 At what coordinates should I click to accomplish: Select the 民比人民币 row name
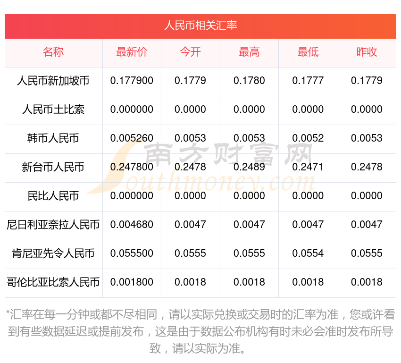click(x=53, y=196)
